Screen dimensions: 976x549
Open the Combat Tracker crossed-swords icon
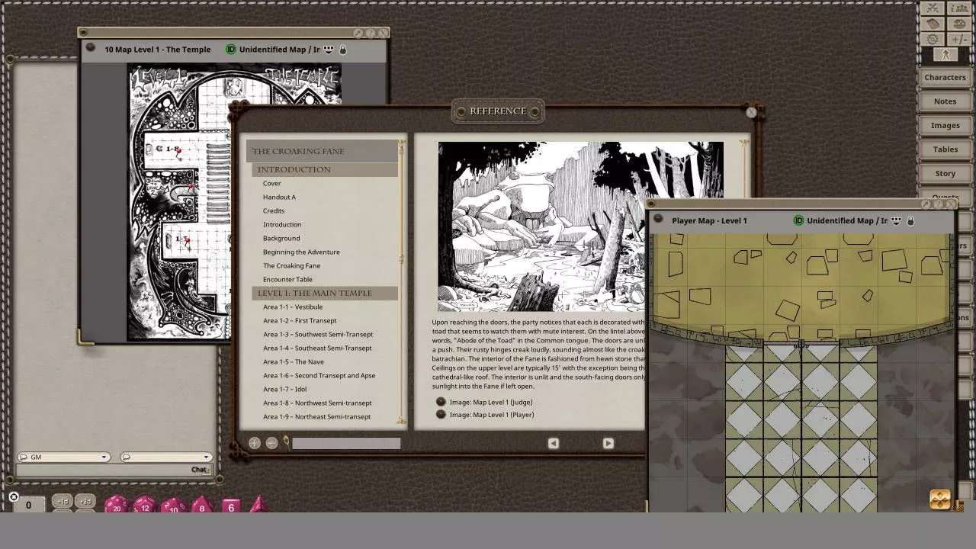[x=933, y=8]
